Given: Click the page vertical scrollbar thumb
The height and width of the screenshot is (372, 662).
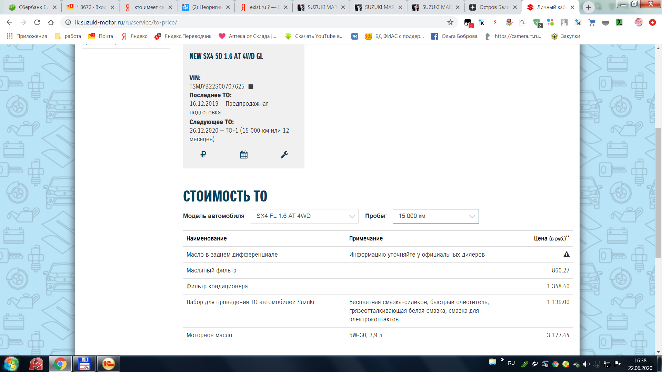Looking at the screenshot, I should pos(658,193).
